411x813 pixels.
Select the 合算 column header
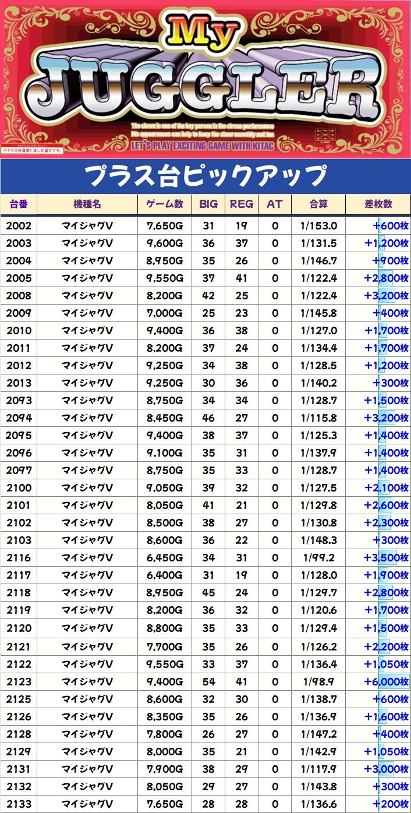(318, 204)
